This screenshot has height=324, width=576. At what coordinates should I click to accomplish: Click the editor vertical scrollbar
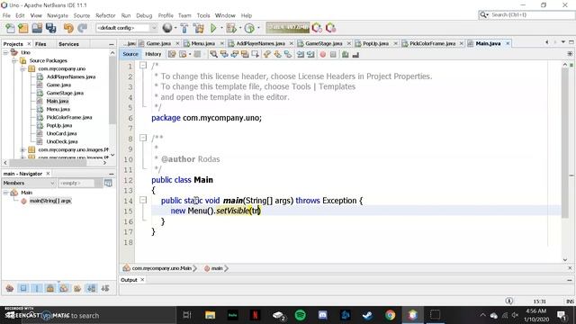point(565,143)
